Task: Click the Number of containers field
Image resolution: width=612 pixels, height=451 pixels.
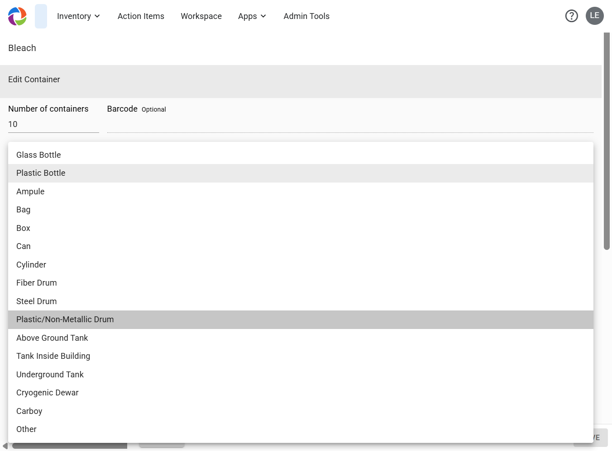Action: click(53, 124)
